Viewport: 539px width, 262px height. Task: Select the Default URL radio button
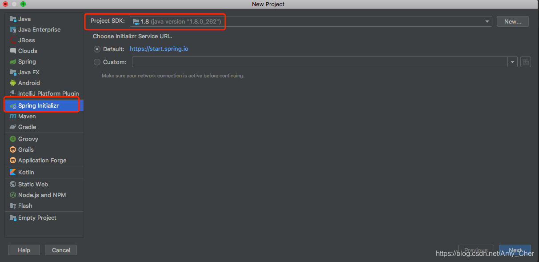[x=97, y=49]
